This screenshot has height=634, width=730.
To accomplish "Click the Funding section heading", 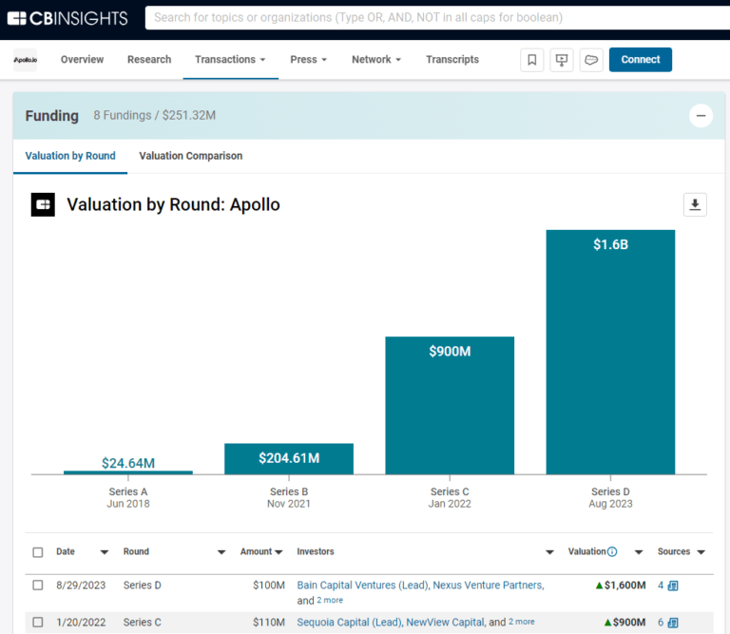I will coord(51,115).
